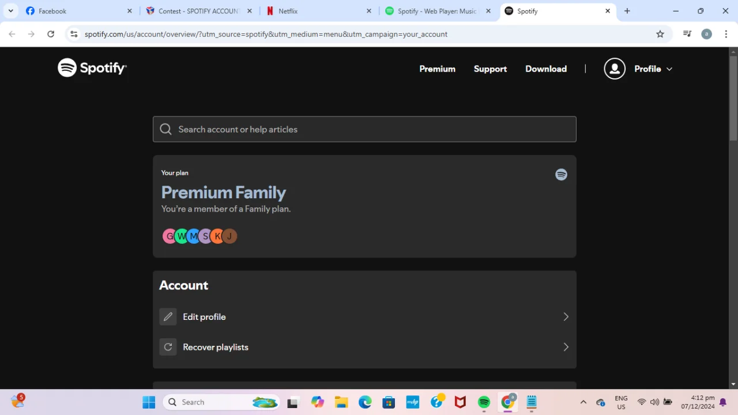Open Copilot from the taskbar
The image size is (738, 415).
pyautogui.click(x=318, y=402)
